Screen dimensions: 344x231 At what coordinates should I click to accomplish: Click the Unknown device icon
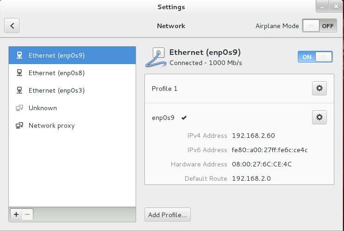pyautogui.click(x=19, y=108)
